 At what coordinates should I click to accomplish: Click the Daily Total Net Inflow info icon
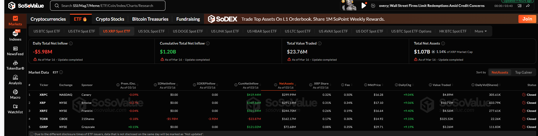(71, 43)
